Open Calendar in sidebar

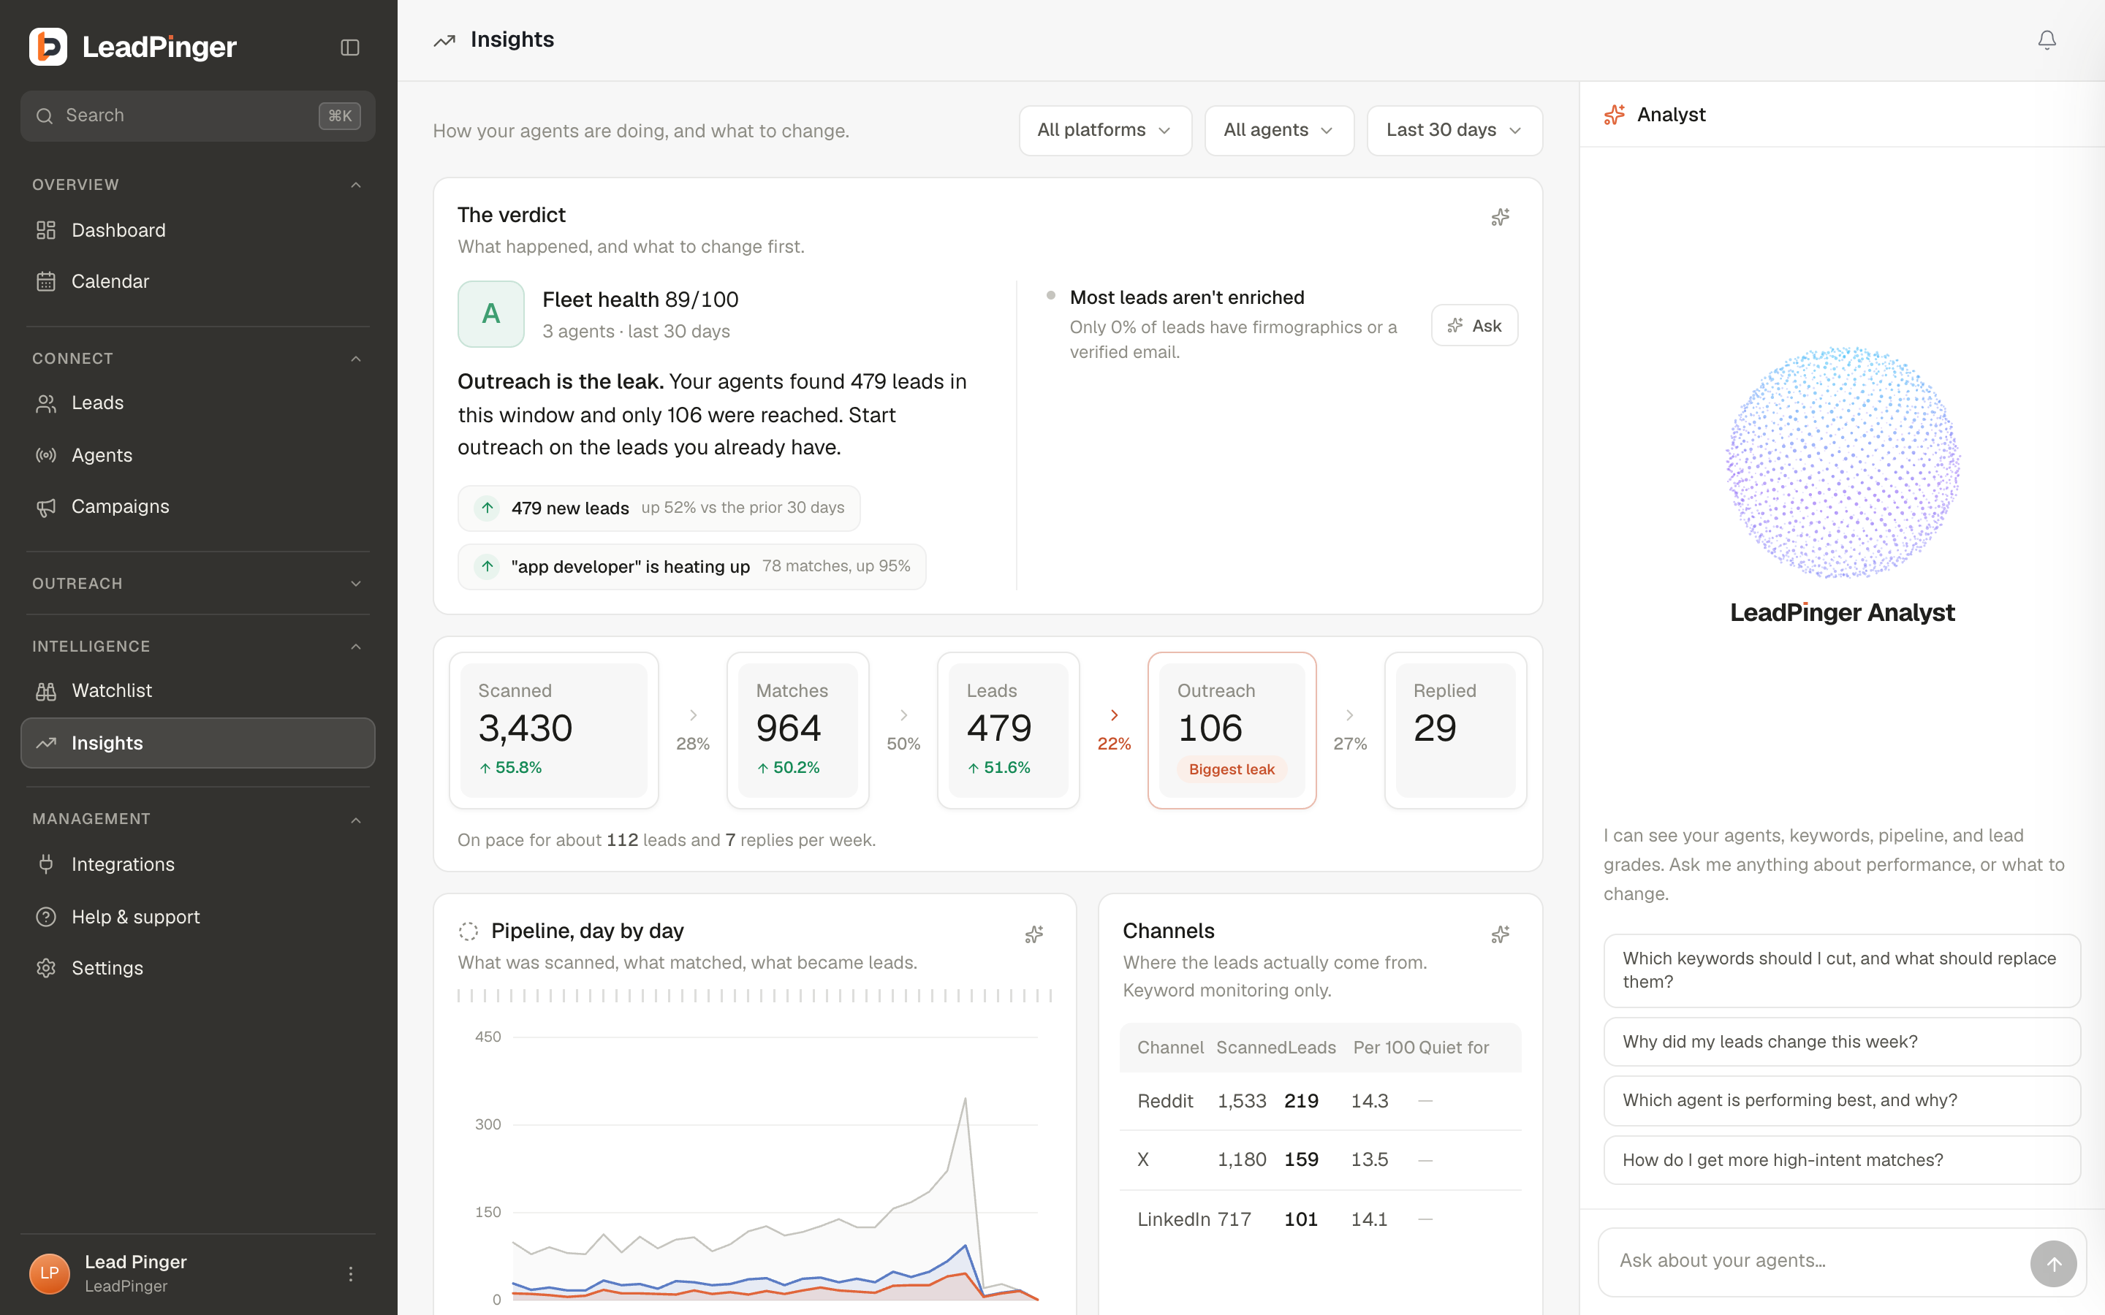pos(197,282)
